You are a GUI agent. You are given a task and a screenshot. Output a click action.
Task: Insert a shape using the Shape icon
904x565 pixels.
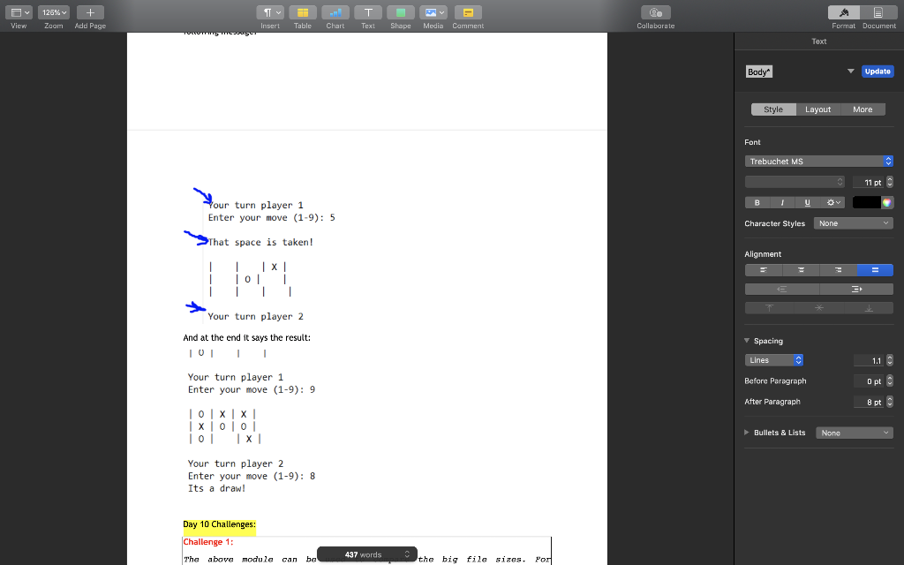coord(400,12)
